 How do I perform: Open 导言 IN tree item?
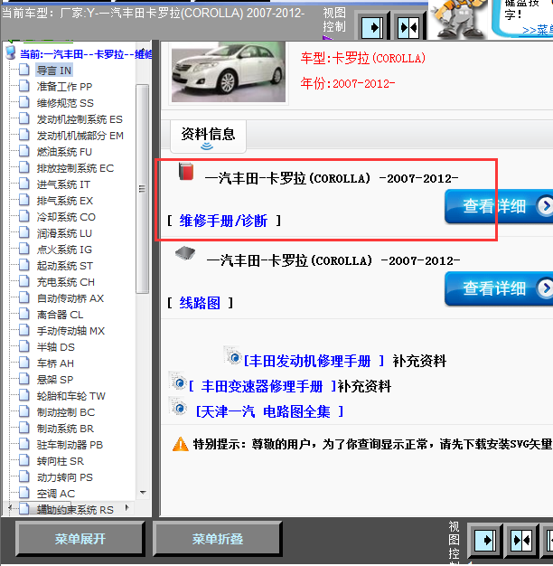pyautogui.click(x=54, y=70)
